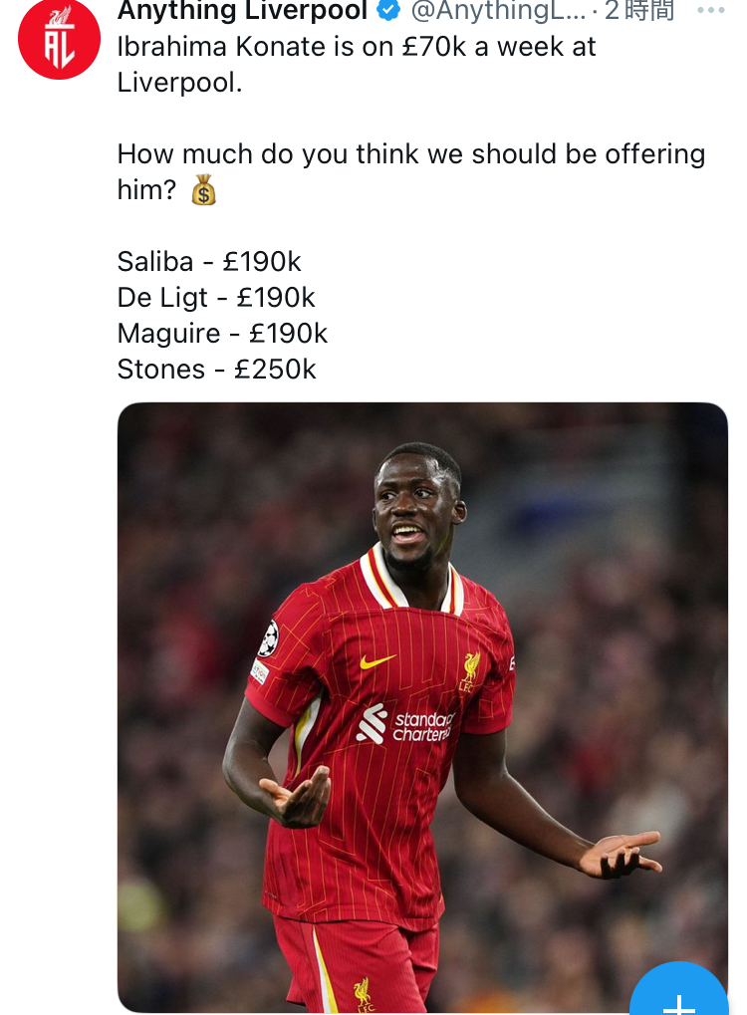
Task: Click the 'Saliba - £190k' line
Action: [x=209, y=262]
